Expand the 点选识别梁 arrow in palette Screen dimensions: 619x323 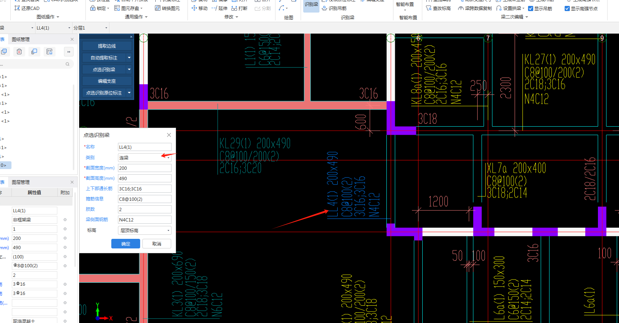pos(129,69)
